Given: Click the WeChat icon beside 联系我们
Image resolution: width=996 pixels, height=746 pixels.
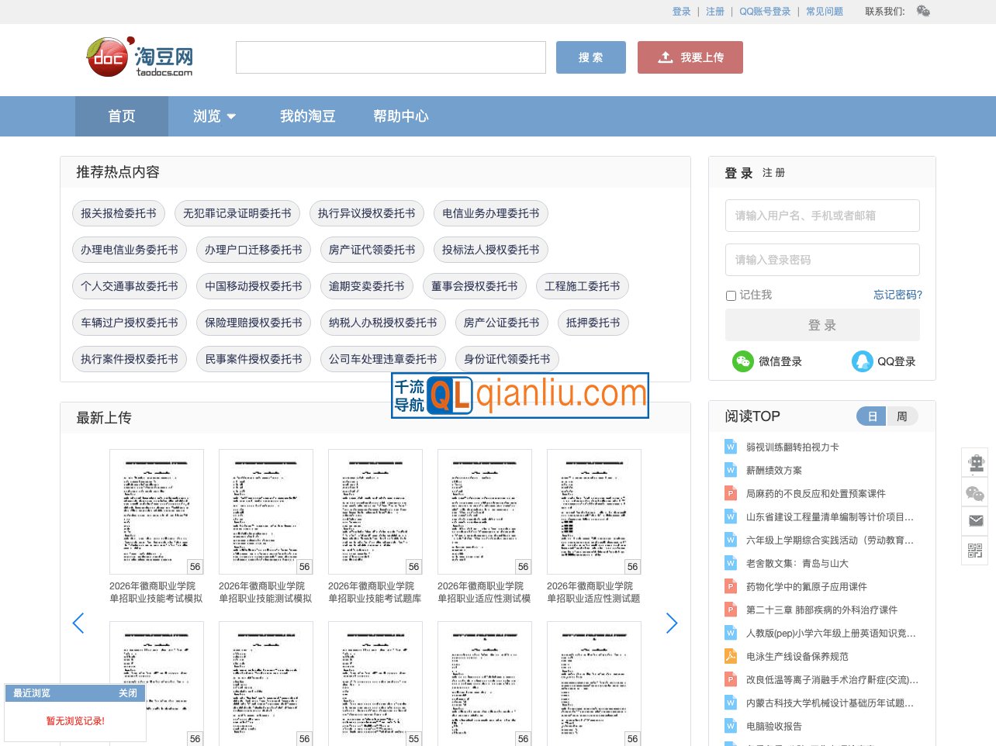Looking at the screenshot, I should pos(923,11).
